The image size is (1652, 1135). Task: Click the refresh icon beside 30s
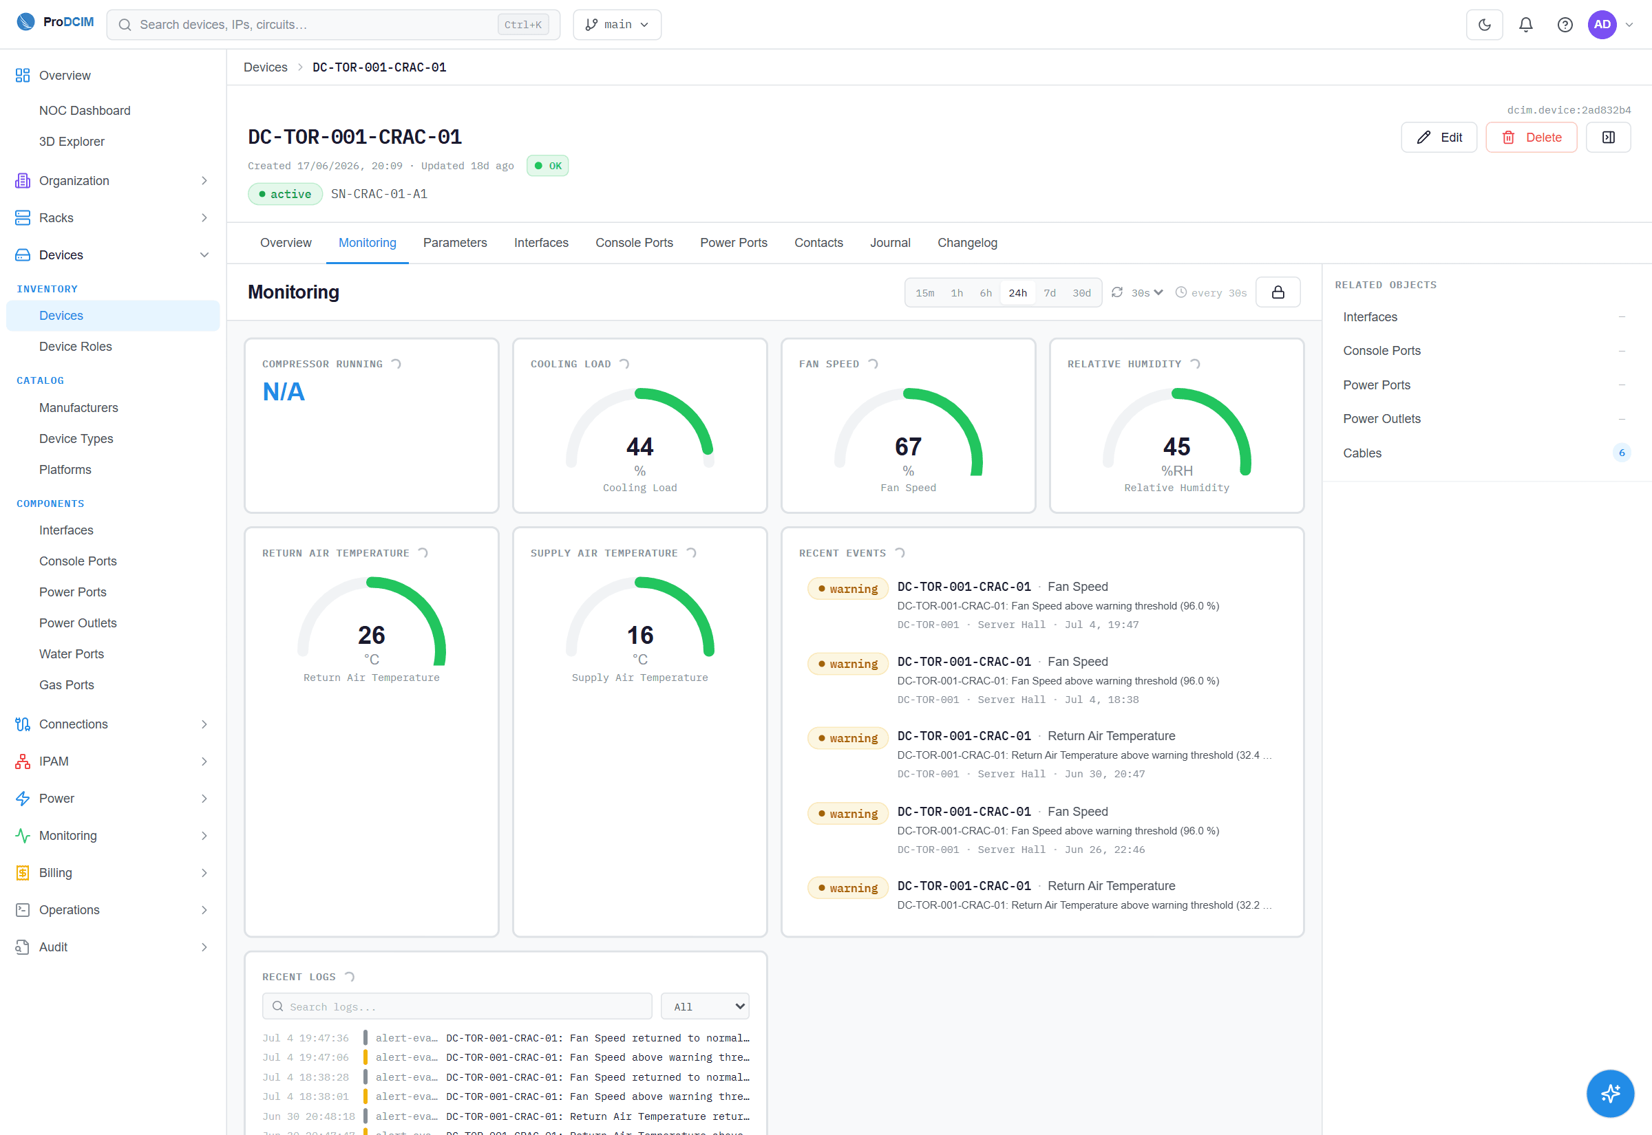(1116, 292)
